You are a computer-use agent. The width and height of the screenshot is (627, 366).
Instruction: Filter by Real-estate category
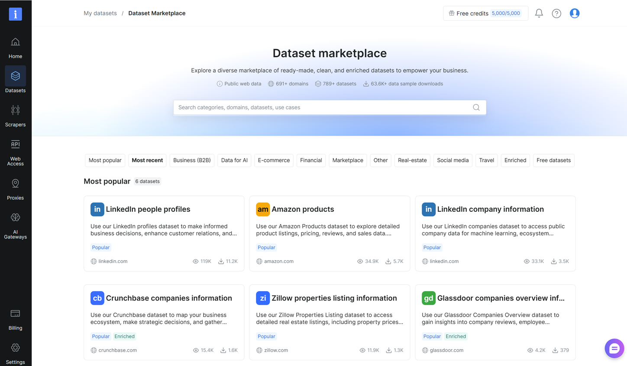point(412,160)
